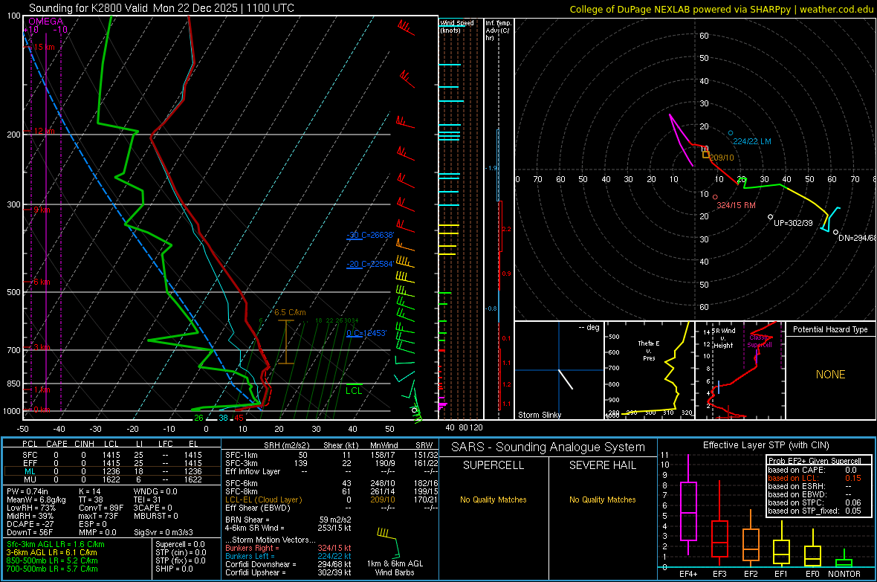The width and height of the screenshot is (877, 582).
Task: Click the Sfc-3km AGL LR value
Action: [x=56, y=544]
